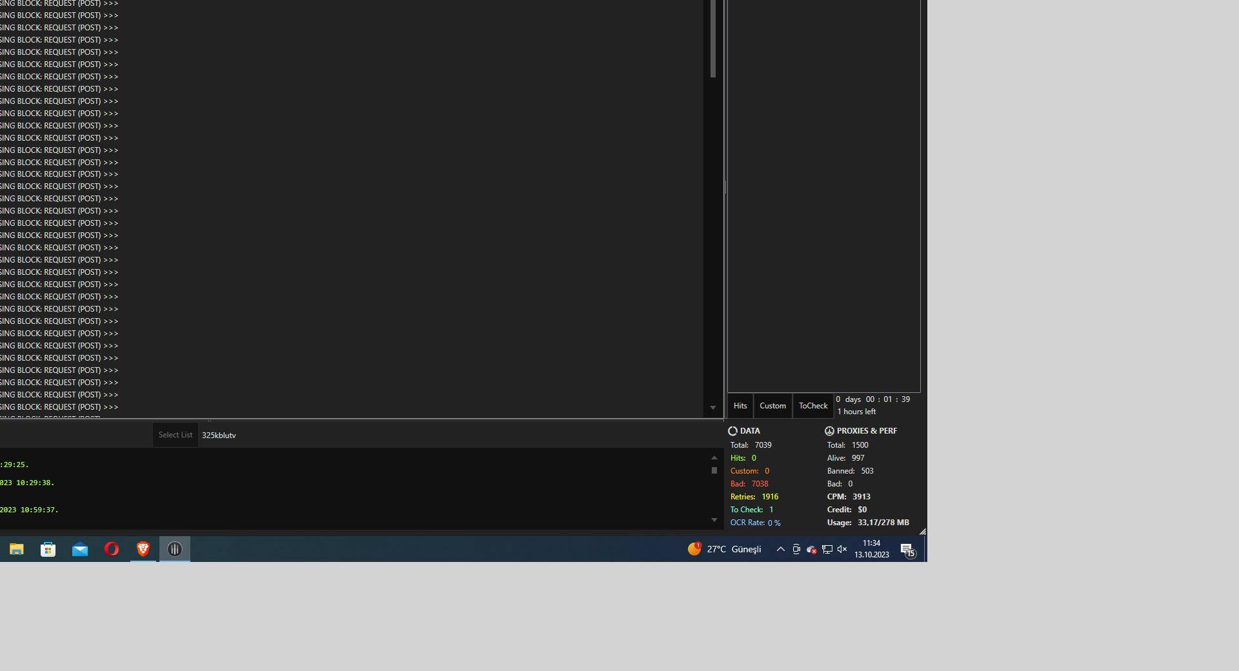Click the '1 hours left' estimate
This screenshot has width=1239, height=671.
[x=856, y=412]
